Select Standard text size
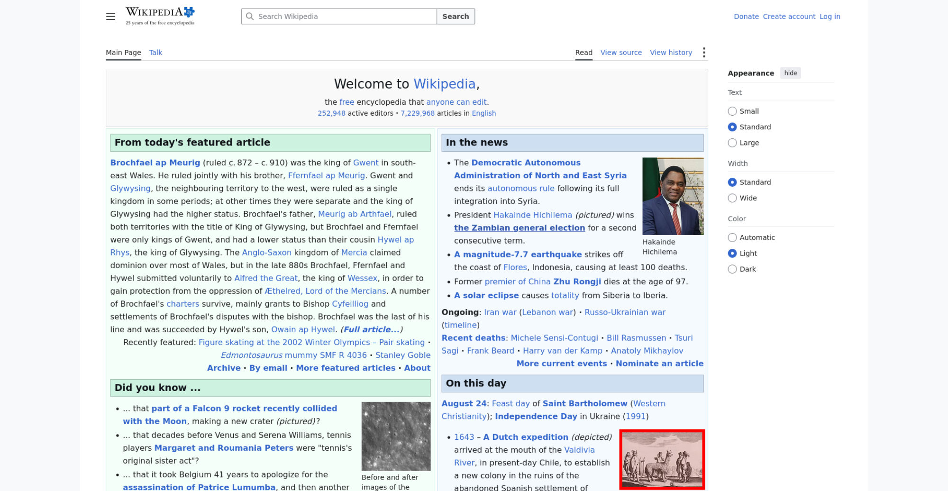The image size is (948, 491). point(732,127)
